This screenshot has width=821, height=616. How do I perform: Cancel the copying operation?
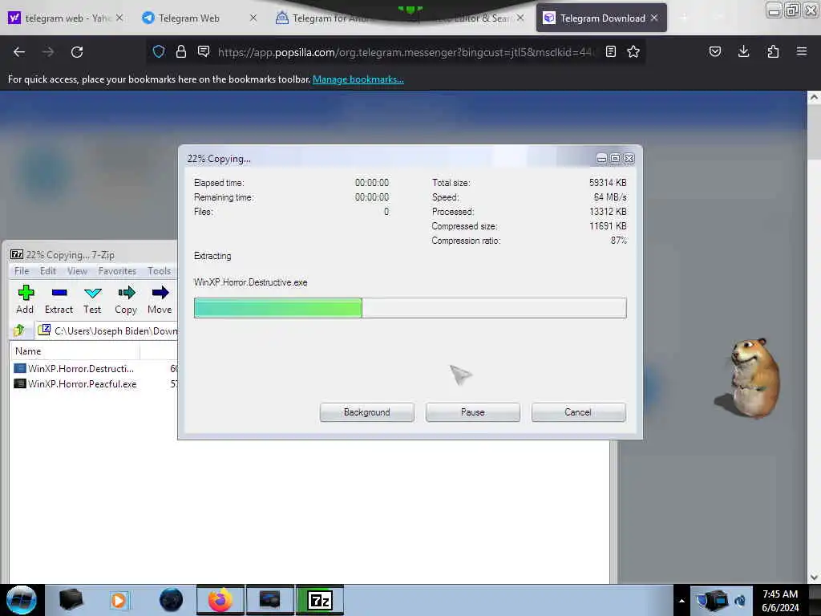tap(579, 412)
